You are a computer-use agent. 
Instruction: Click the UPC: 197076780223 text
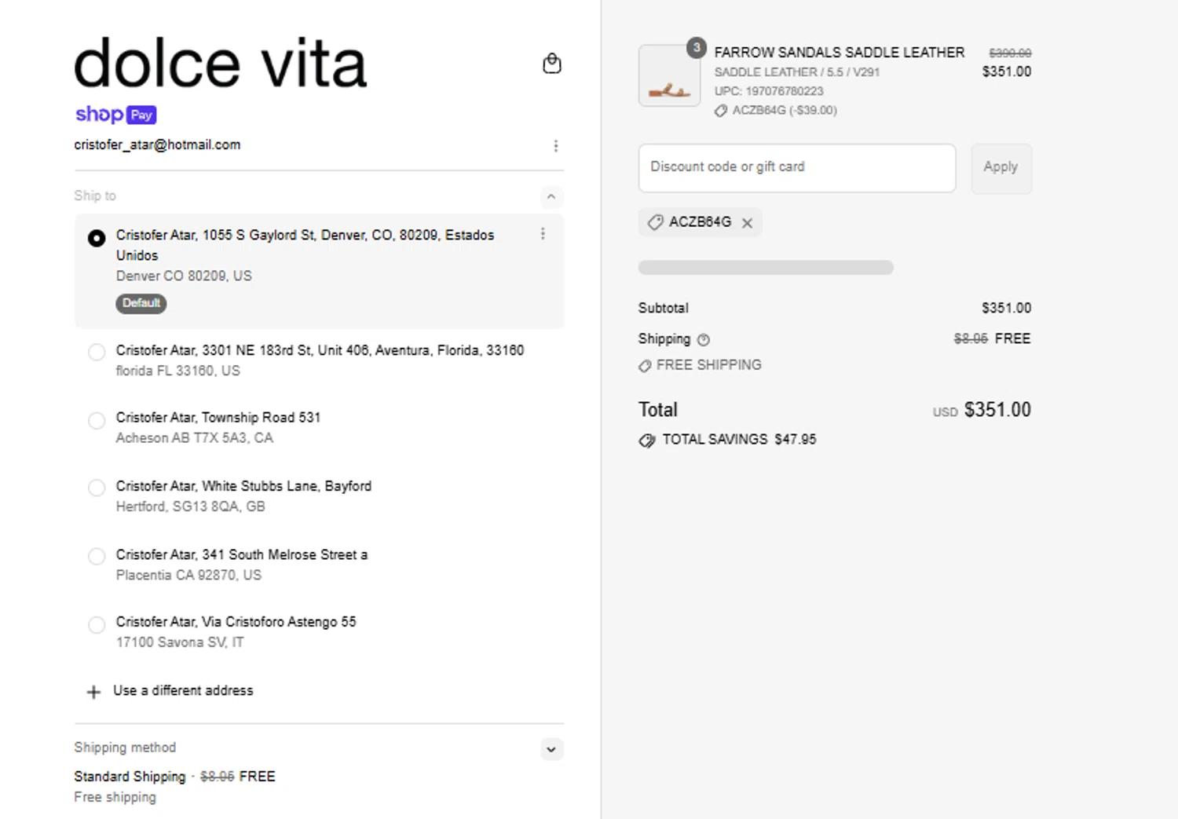(x=769, y=91)
